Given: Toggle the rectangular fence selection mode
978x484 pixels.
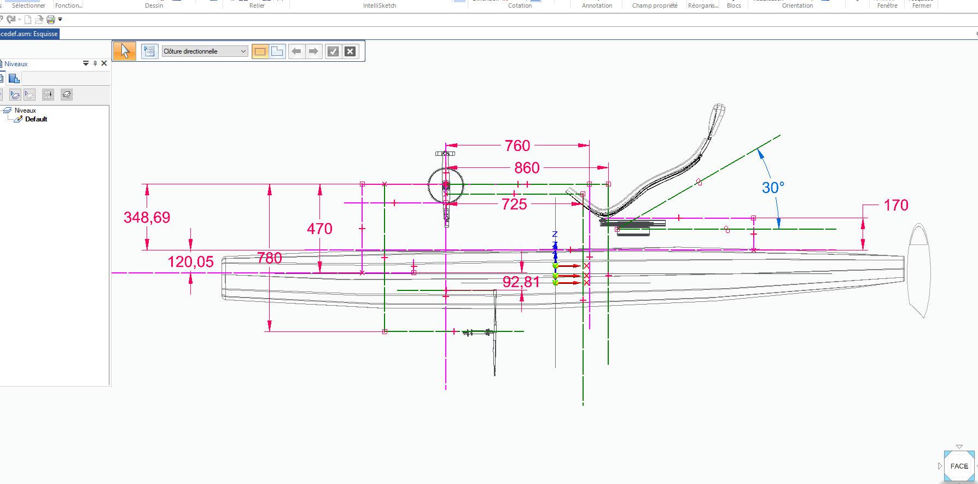Looking at the screenshot, I should pos(260,51).
